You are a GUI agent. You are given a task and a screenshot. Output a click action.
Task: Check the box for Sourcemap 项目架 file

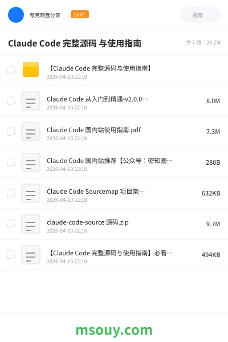[x=11, y=193]
